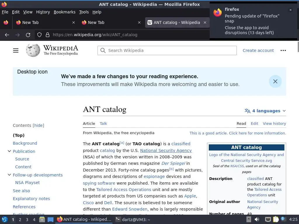The width and height of the screenshot is (299, 224).
Task: Open the Tools menu
Action: coord(84,12)
